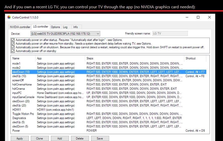Toggle power on after resume from standby
Screen dimensions: 223x141
point(13,43)
